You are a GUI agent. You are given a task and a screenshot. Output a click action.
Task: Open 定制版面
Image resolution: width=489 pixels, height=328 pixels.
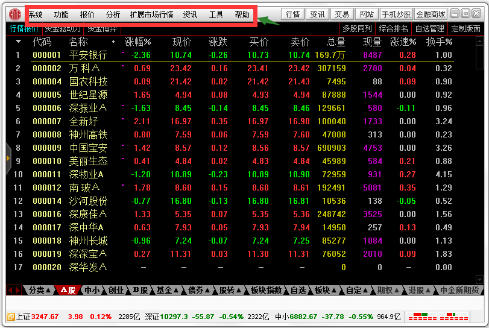(x=466, y=29)
